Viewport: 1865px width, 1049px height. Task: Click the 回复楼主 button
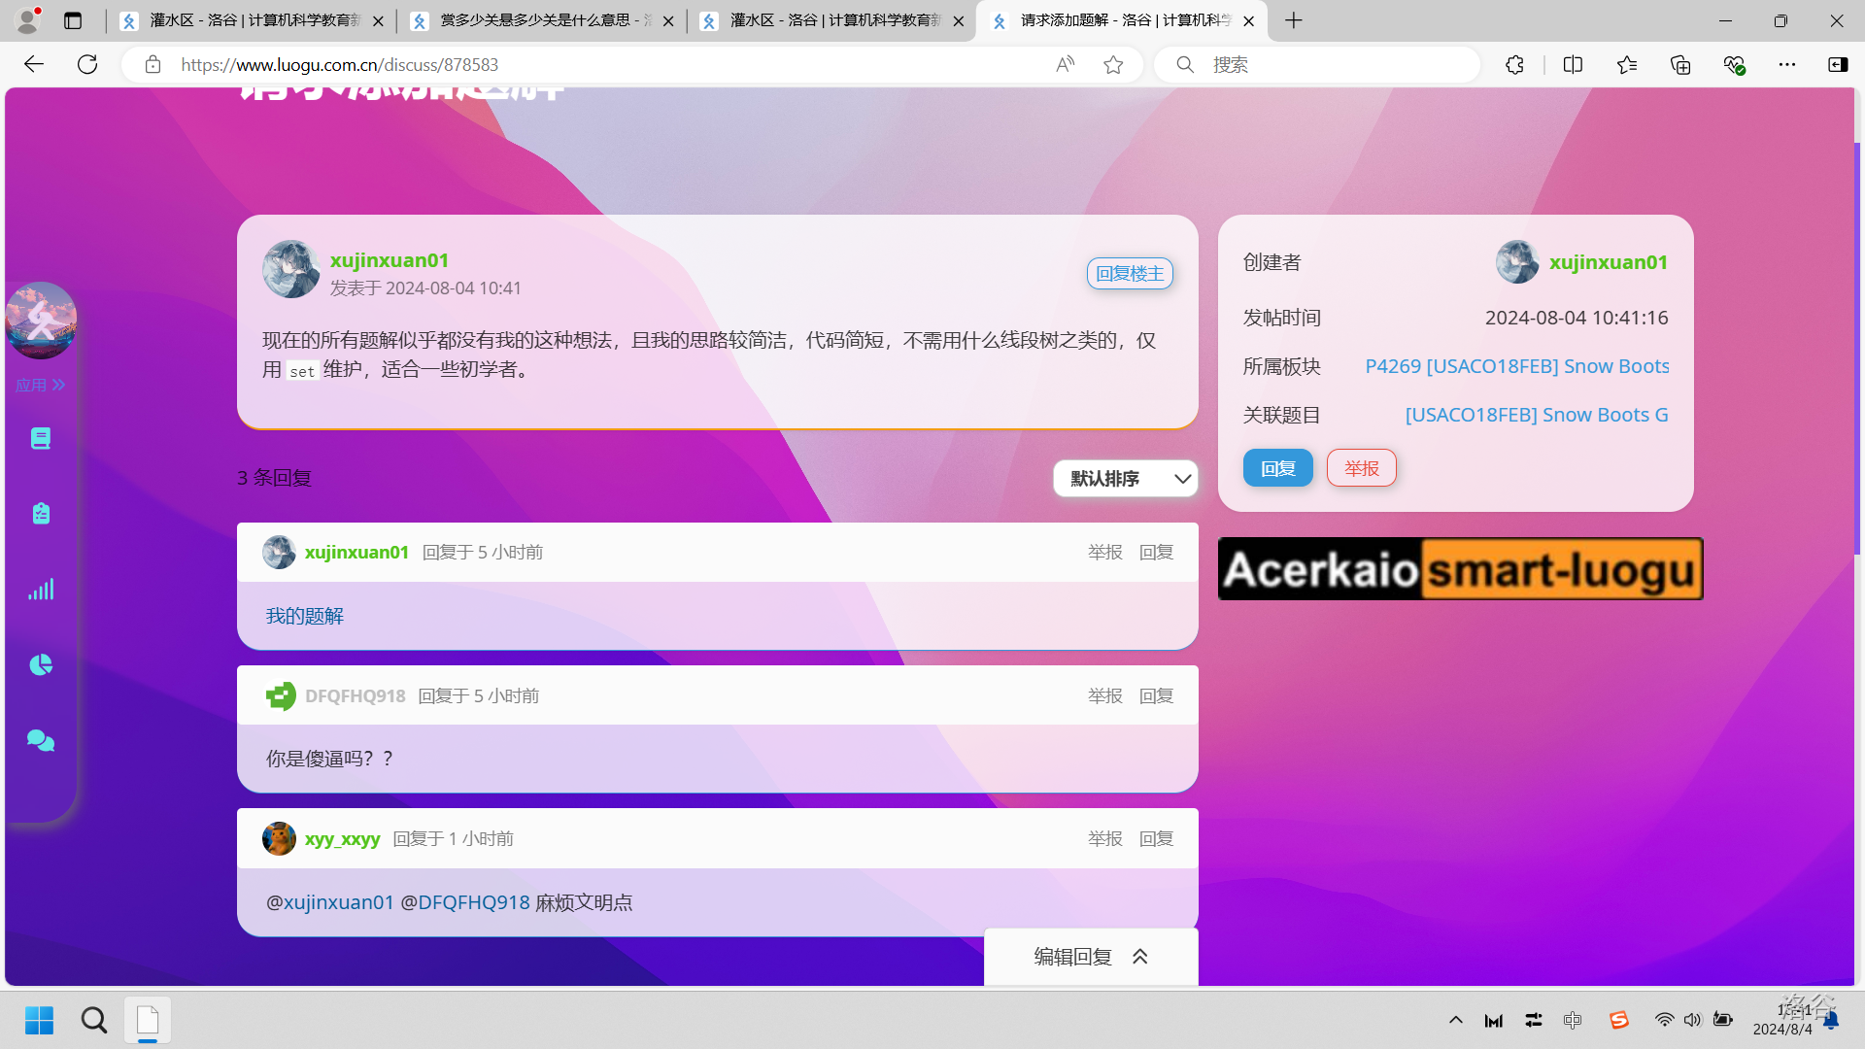[x=1130, y=274]
